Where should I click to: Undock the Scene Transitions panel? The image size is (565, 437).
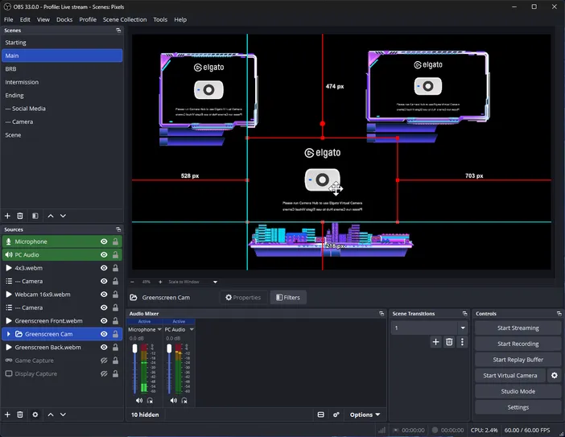(465, 314)
